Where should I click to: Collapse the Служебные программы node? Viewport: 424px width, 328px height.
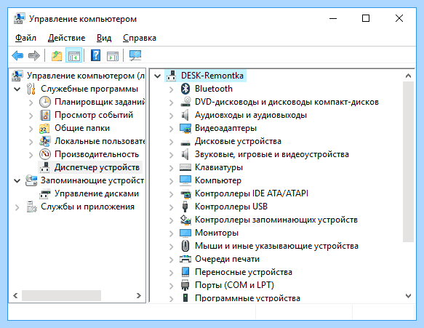tap(17, 89)
